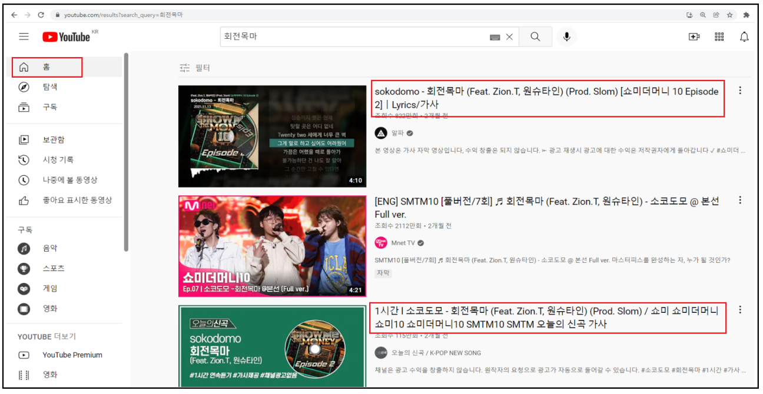The width and height of the screenshot is (763, 394).
Task: Open options menu for the Mnet TV video
Action: (739, 200)
